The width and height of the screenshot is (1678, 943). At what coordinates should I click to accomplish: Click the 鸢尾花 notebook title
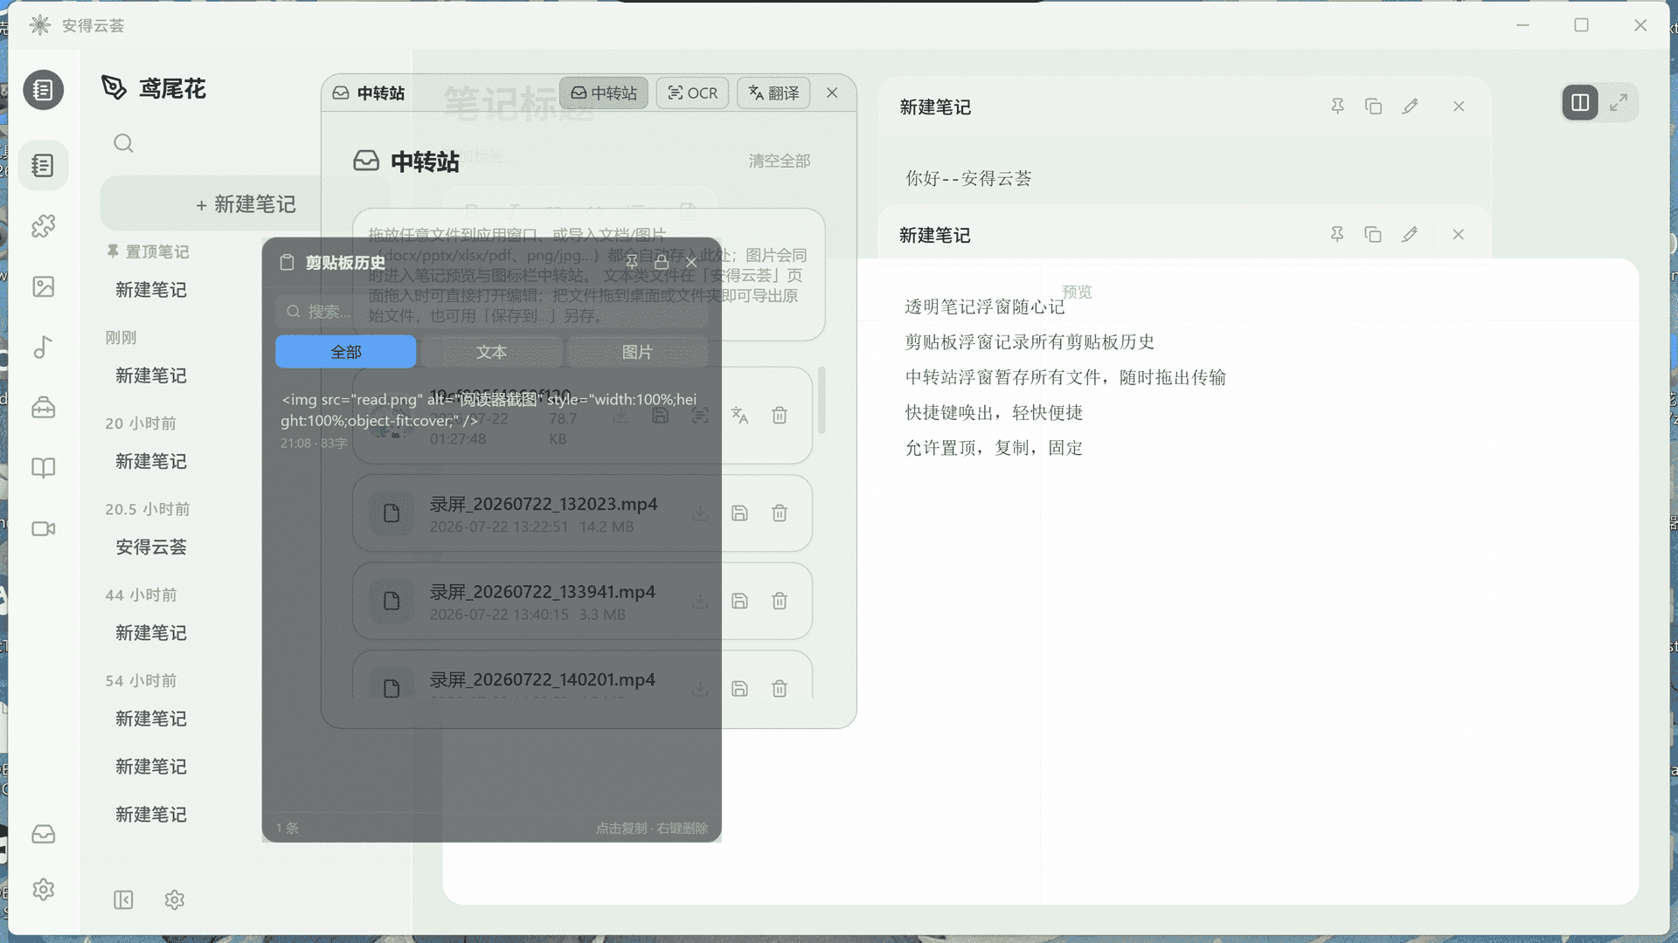[x=172, y=89]
